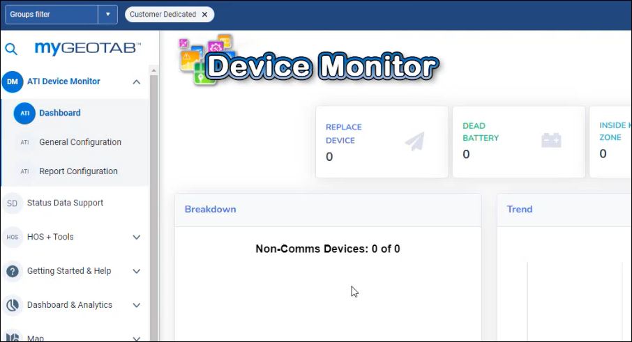This screenshot has height=342, width=632.
Task: Click the paper plane Replace Device icon
Action: click(414, 141)
